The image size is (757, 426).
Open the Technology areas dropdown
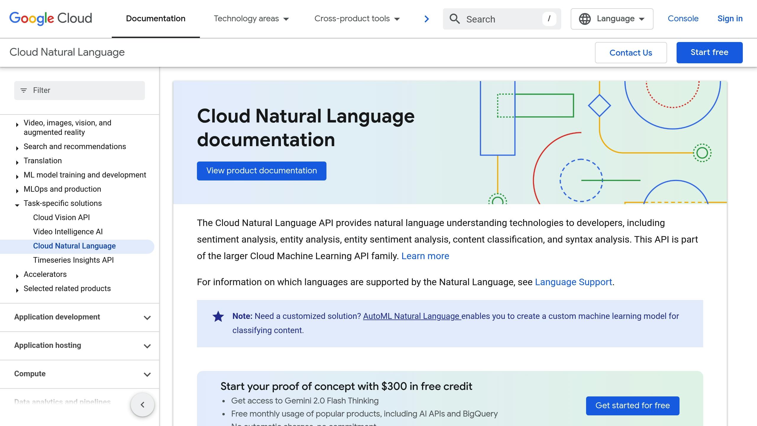click(x=251, y=19)
